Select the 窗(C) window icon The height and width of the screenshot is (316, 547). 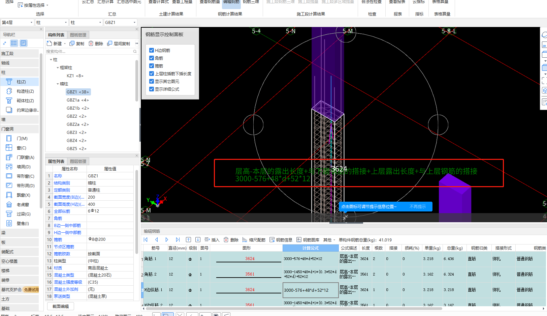point(9,148)
